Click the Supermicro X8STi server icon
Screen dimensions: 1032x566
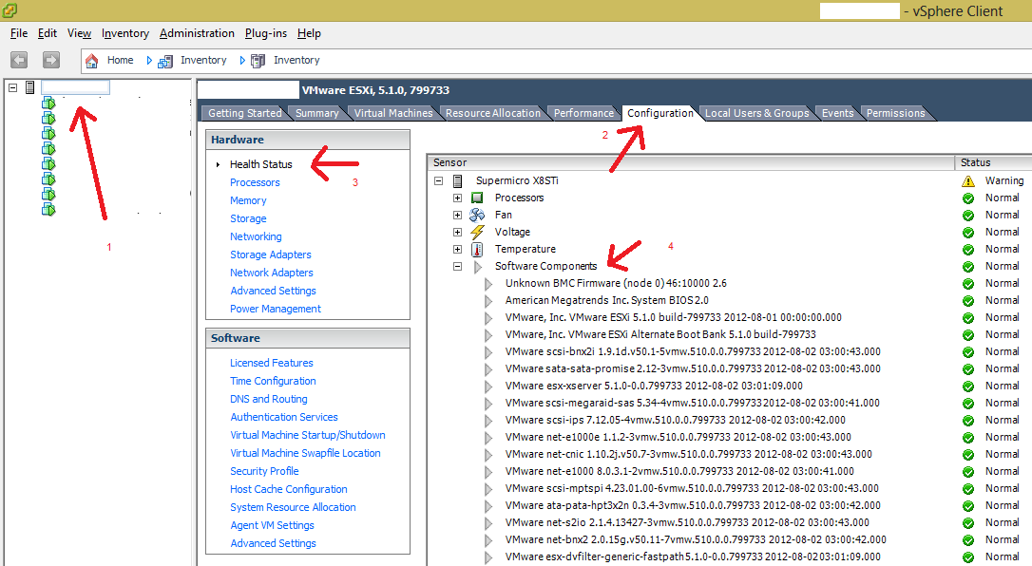(x=457, y=180)
